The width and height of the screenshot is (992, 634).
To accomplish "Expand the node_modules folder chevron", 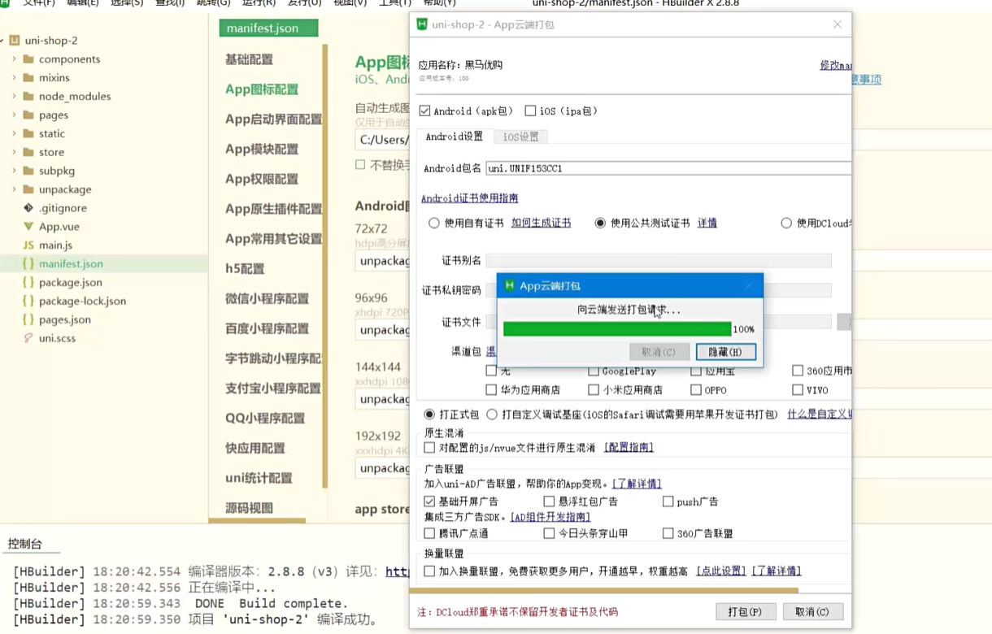I will 14,97.
